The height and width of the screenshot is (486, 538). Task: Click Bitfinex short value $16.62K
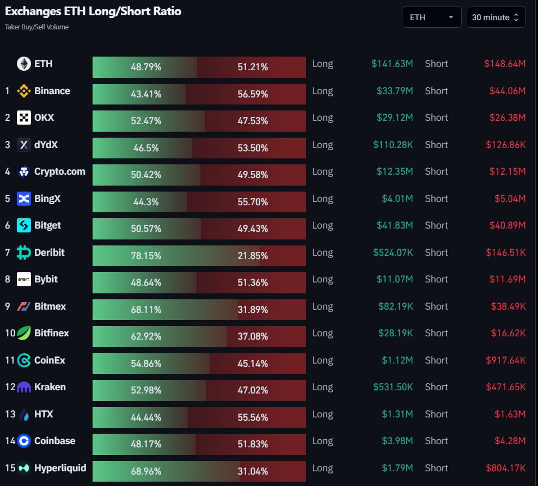tap(508, 333)
